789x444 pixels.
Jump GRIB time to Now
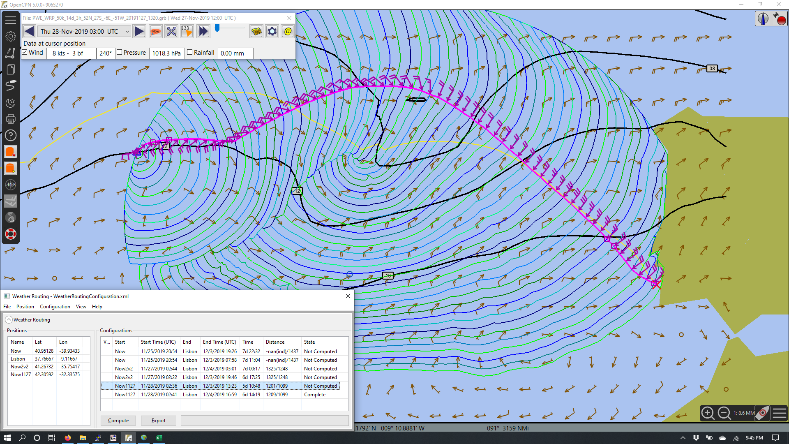tap(156, 31)
